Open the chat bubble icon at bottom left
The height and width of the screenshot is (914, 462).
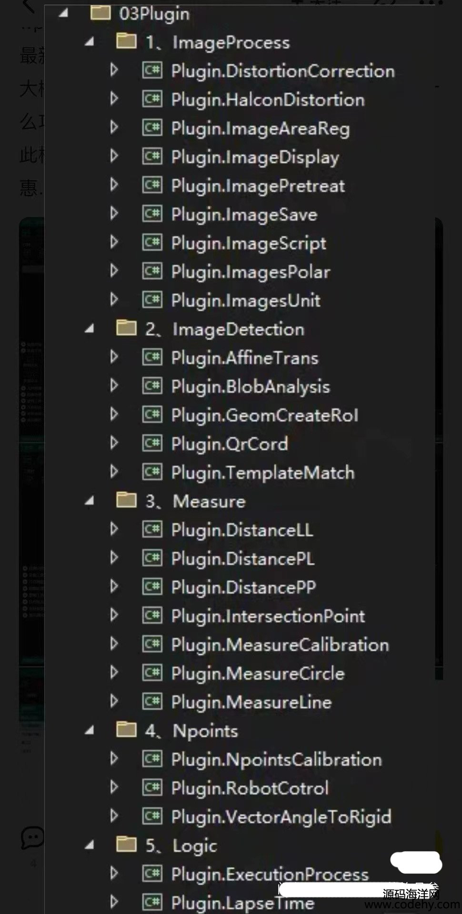[32, 838]
